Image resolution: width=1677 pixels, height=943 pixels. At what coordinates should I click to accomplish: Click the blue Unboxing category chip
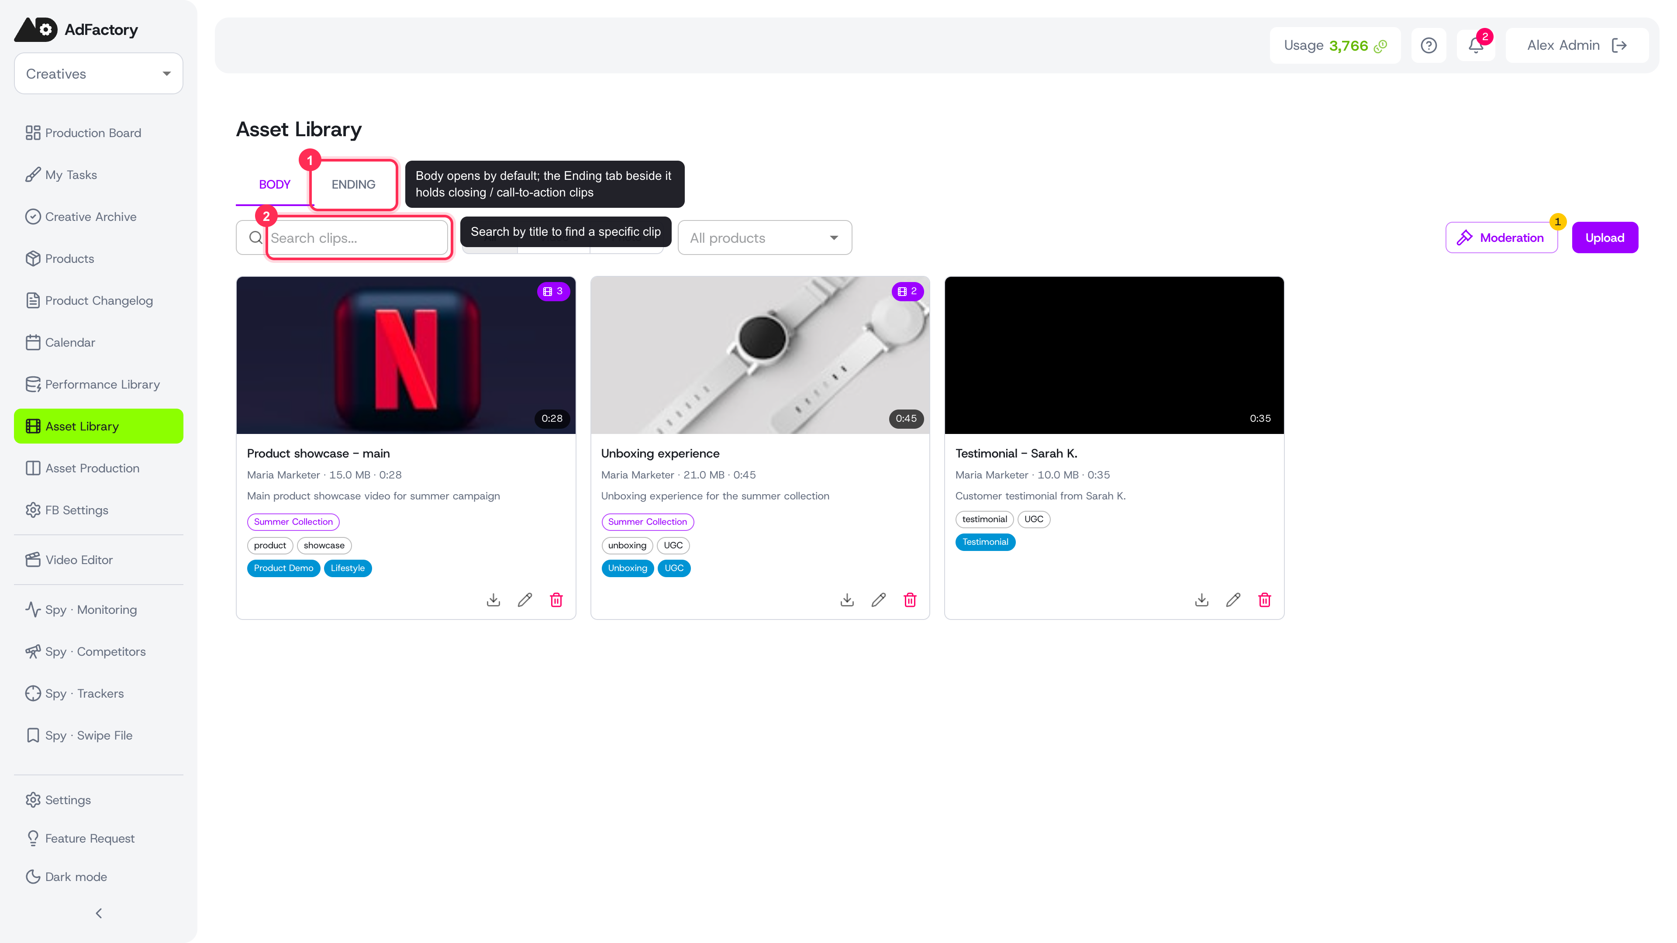[627, 568]
